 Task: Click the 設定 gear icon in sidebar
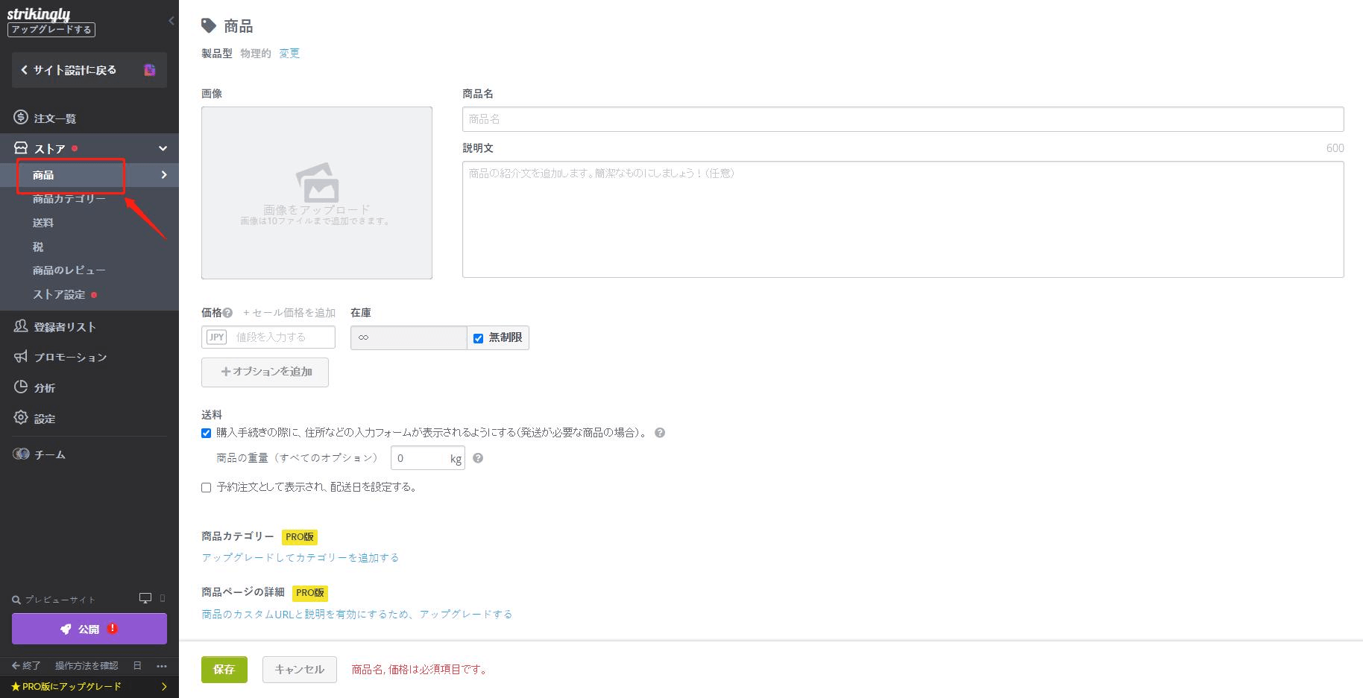pos(21,418)
